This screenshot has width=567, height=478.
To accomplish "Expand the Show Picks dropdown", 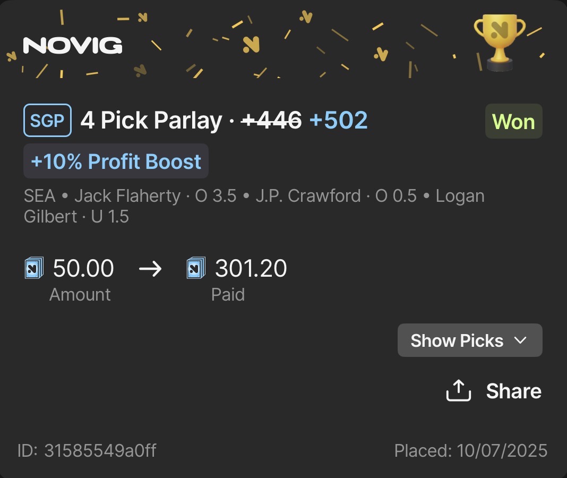I will 469,340.
